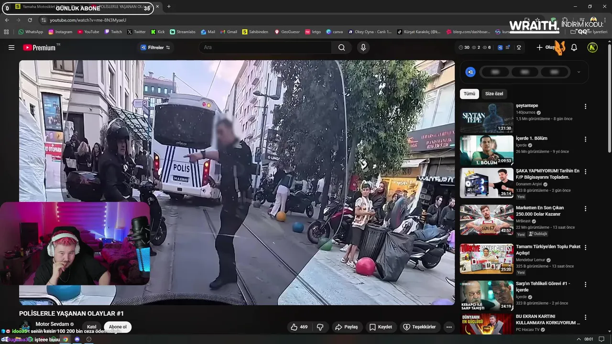The height and width of the screenshot is (344, 612).
Task: View site information icon beside URL
Action: [44, 20]
